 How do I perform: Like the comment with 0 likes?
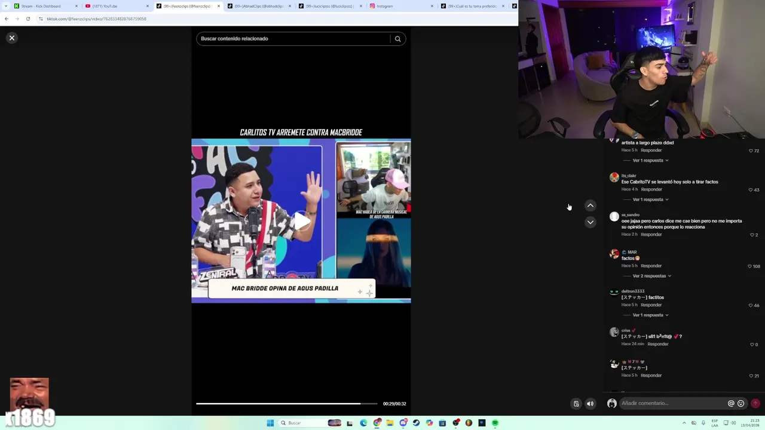point(752,345)
